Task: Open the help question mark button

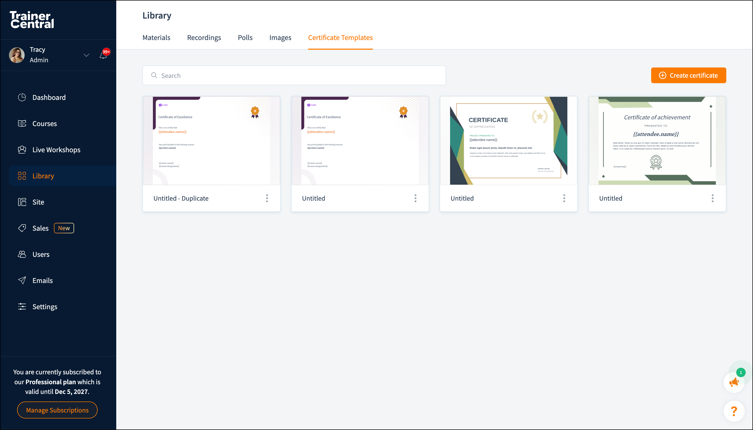Action: (734, 411)
